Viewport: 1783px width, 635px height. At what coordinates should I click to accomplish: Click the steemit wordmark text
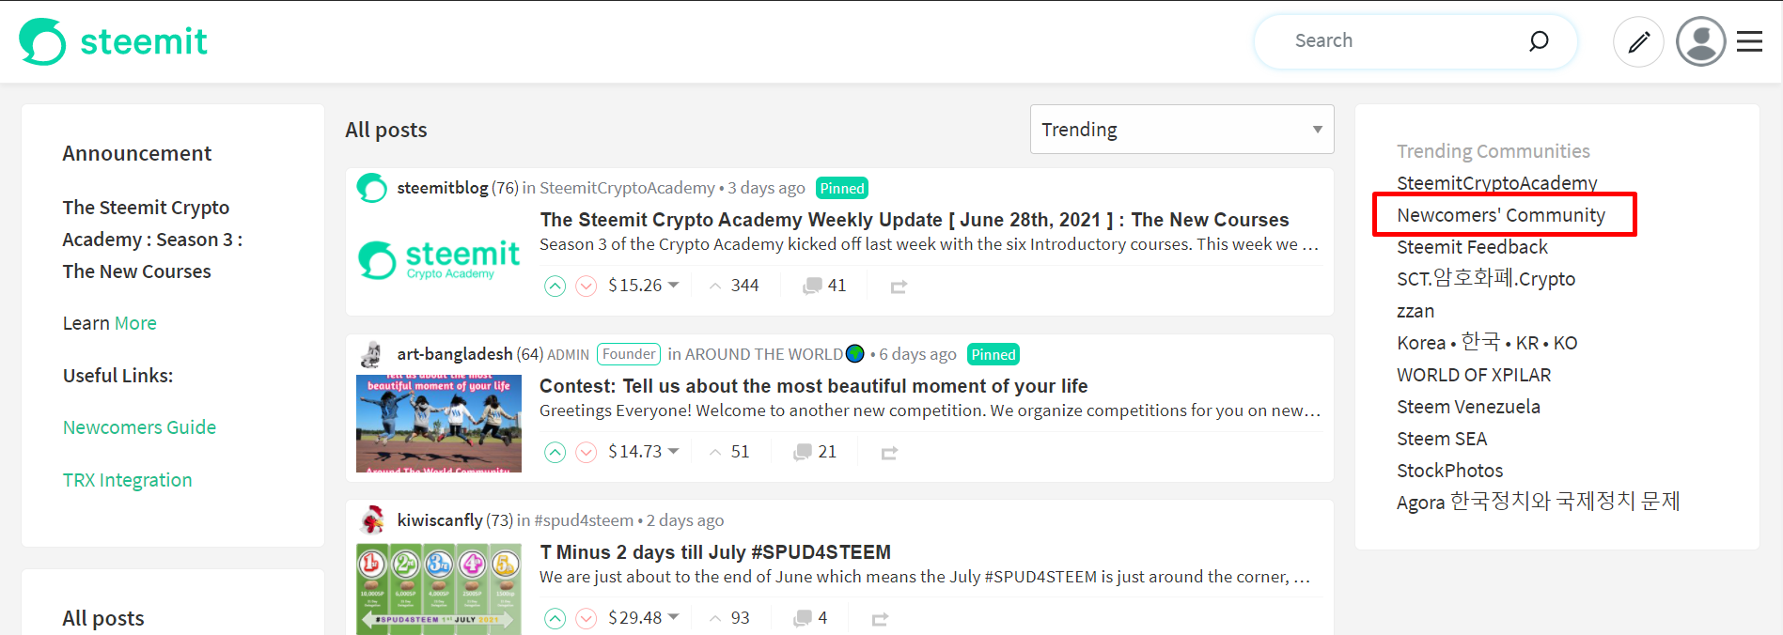point(144,41)
